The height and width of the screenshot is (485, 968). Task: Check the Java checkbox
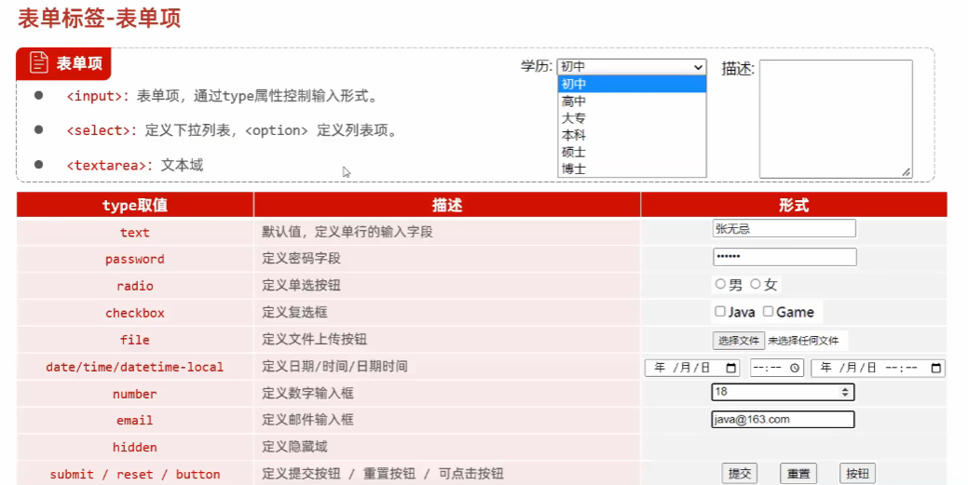coord(720,311)
